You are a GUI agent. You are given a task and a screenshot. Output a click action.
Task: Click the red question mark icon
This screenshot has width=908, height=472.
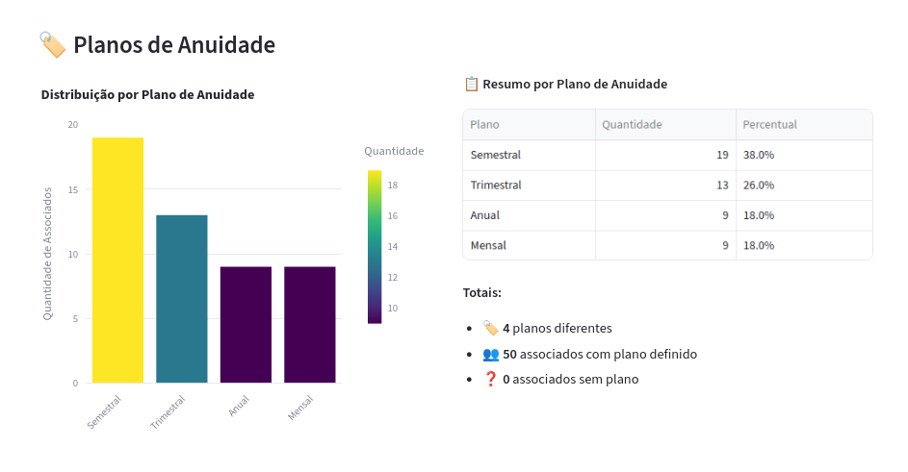(490, 379)
